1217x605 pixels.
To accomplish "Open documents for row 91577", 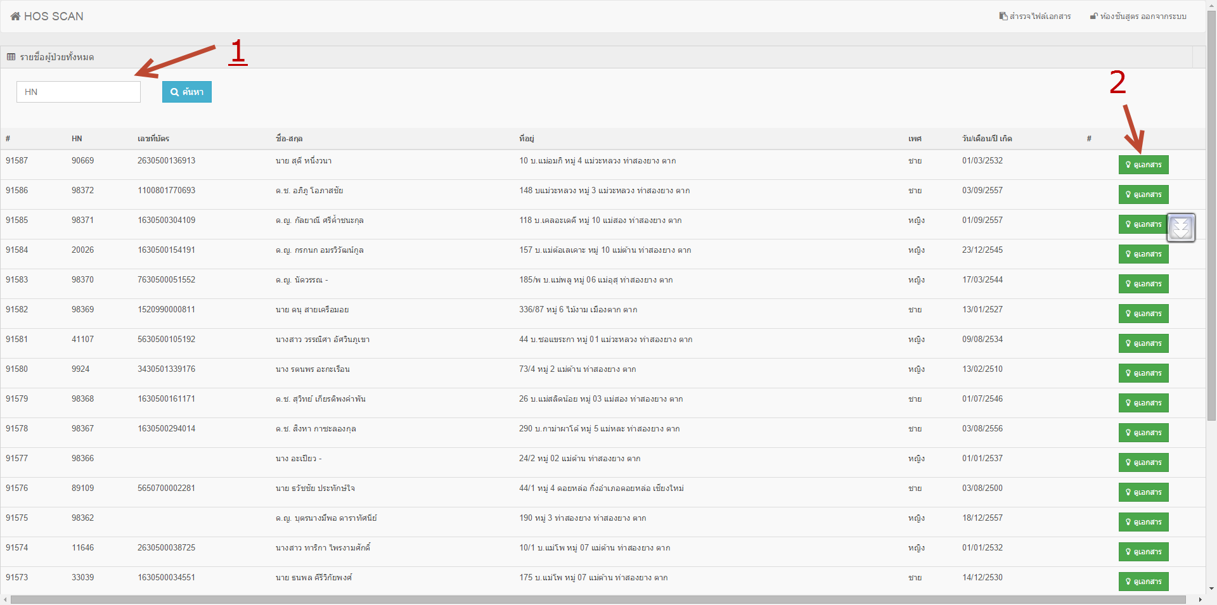I will pos(1143,462).
